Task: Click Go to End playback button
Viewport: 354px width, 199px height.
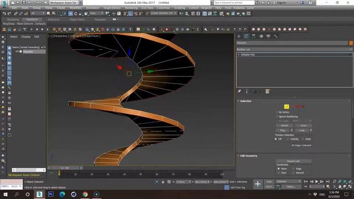Action: [327, 181]
